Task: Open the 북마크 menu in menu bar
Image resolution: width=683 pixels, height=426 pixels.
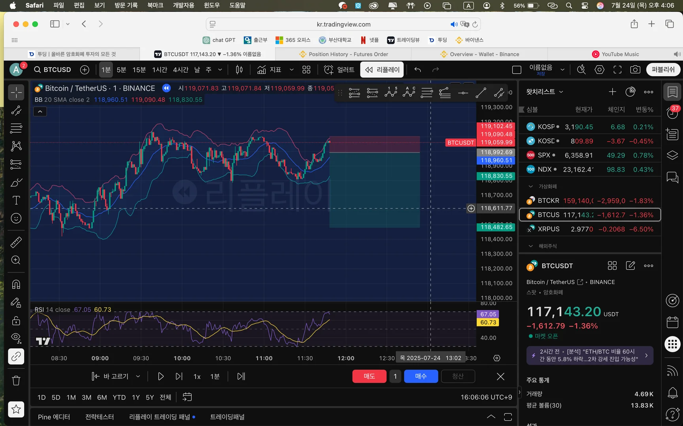Action: (155, 6)
